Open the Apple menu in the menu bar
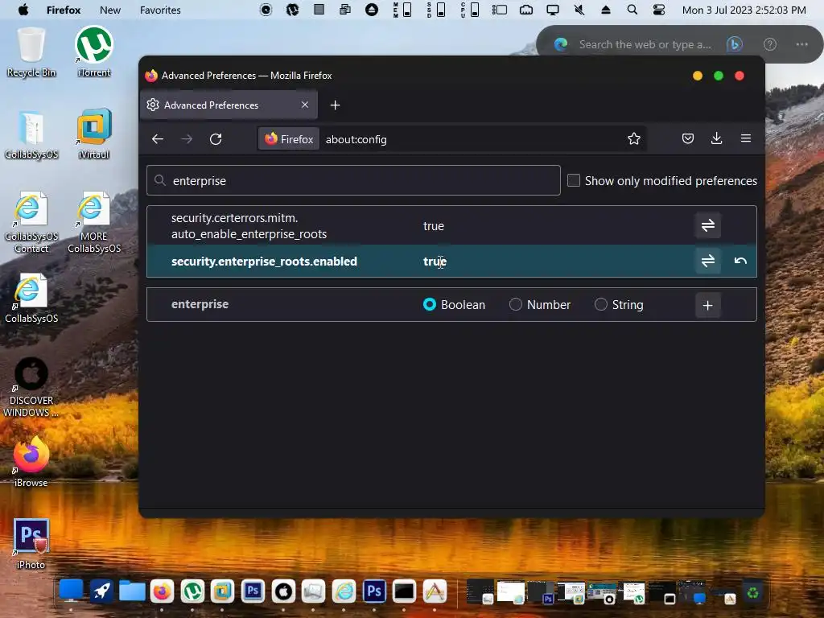The height and width of the screenshot is (618, 824). pyautogui.click(x=23, y=10)
